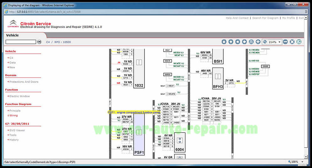The height and width of the screenshot is (168, 312).
Task: Click the 16V NR connector on PSF1
Action: point(127,146)
